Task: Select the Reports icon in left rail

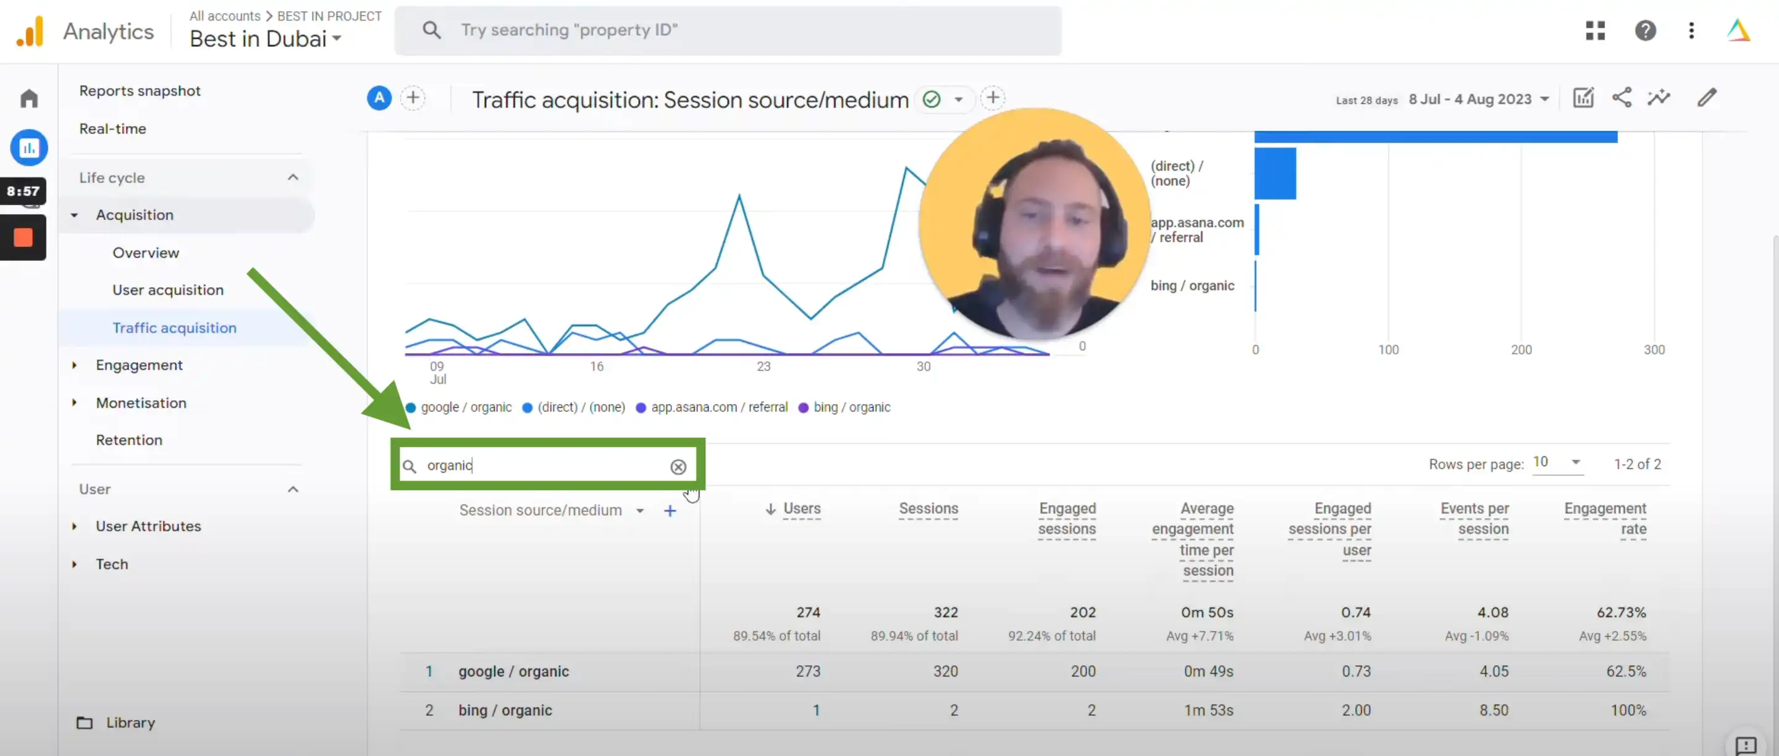Action: pos(29,147)
